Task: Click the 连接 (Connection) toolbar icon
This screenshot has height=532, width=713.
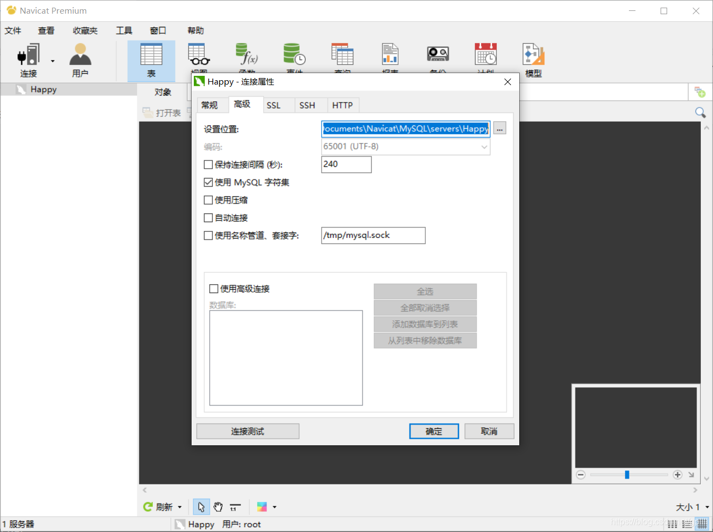Action: pyautogui.click(x=28, y=60)
